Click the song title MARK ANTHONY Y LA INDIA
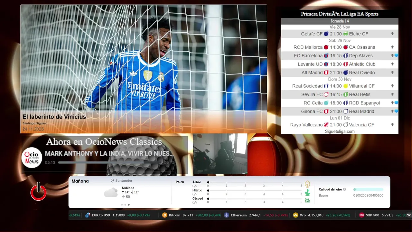This screenshot has height=232, width=412. (x=109, y=154)
